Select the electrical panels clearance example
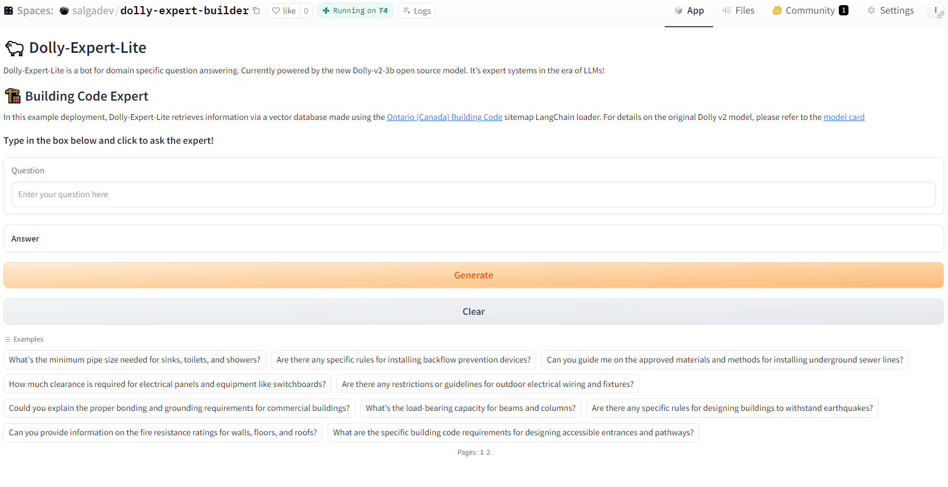 [x=167, y=384]
